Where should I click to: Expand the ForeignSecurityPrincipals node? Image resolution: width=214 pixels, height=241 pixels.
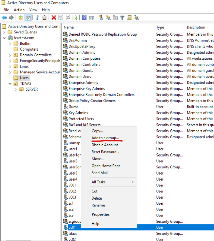pos(10,61)
